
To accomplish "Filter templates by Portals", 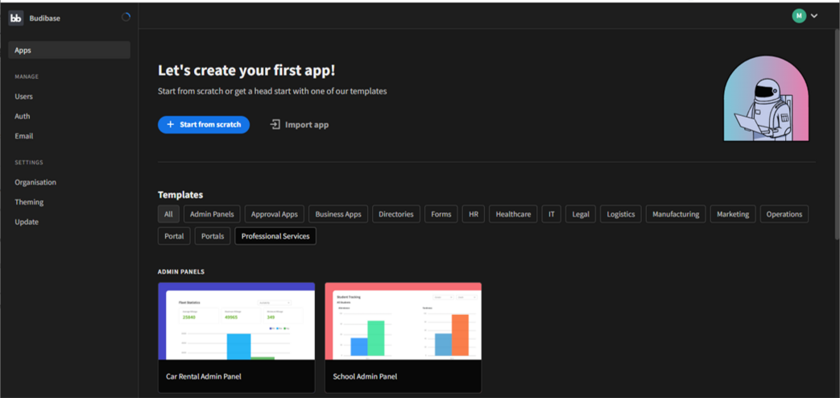I will click(213, 236).
